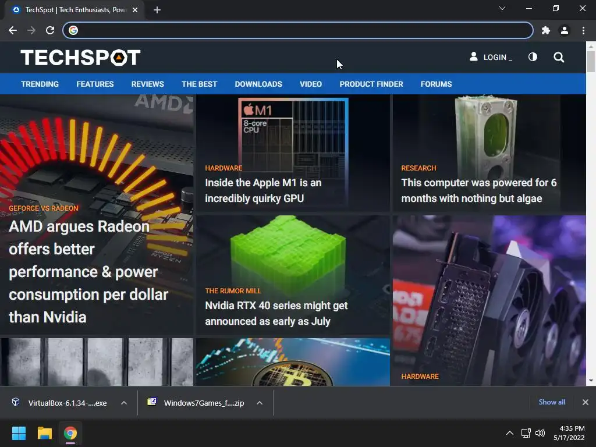Show hidden system tray icons
Screen dimensions: 596x447
[x=510, y=433]
